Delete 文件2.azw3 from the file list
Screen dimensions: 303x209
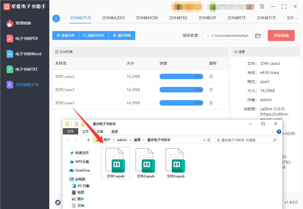(x=211, y=90)
